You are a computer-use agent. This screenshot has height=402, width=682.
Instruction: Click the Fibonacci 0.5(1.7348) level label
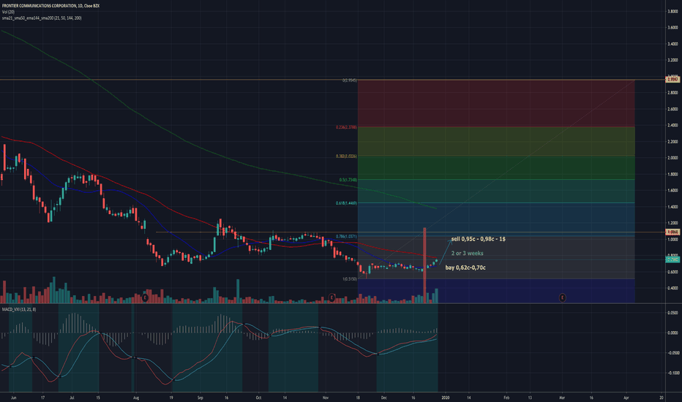348,180
